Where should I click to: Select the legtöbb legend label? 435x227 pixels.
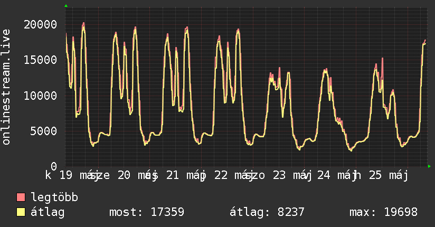click(x=54, y=197)
